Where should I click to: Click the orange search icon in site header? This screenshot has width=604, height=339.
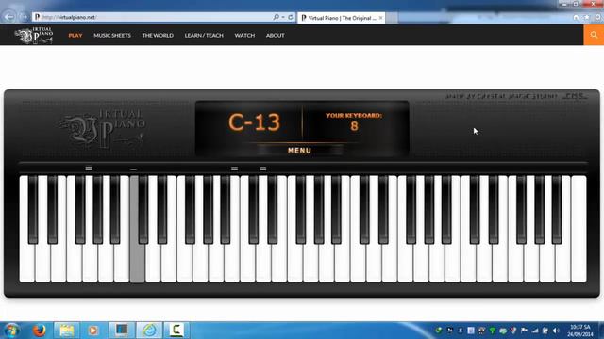coord(594,35)
